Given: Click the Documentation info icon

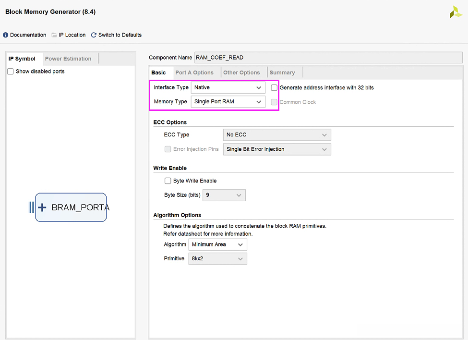Looking at the screenshot, I should [6, 35].
